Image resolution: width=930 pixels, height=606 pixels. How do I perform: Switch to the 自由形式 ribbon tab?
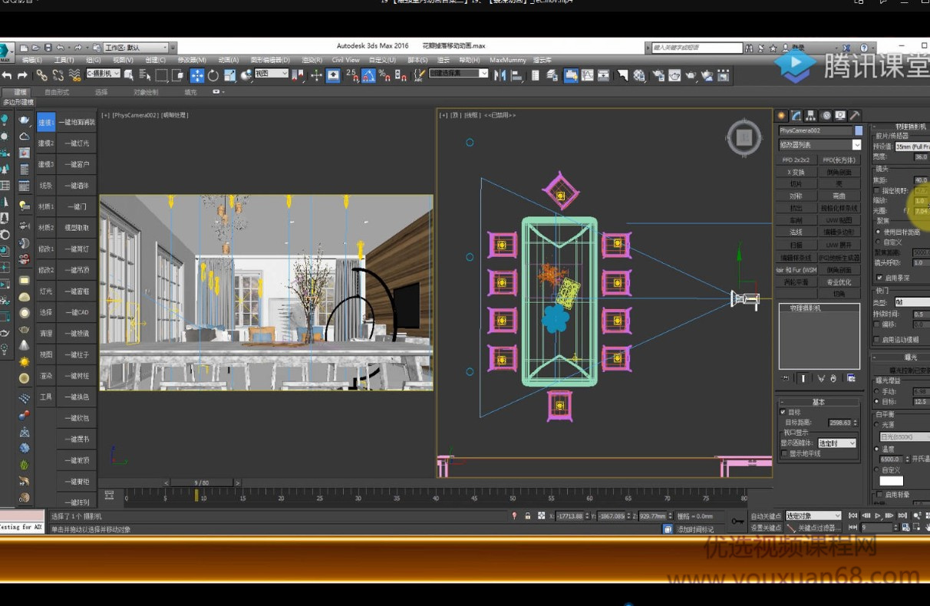click(x=57, y=92)
